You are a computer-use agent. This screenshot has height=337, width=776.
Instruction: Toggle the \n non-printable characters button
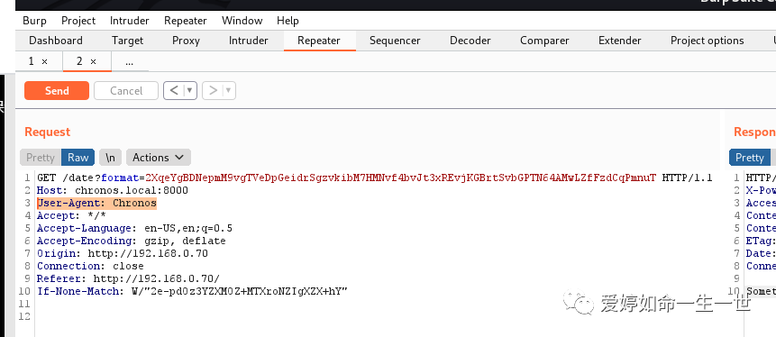[x=110, y=158]
